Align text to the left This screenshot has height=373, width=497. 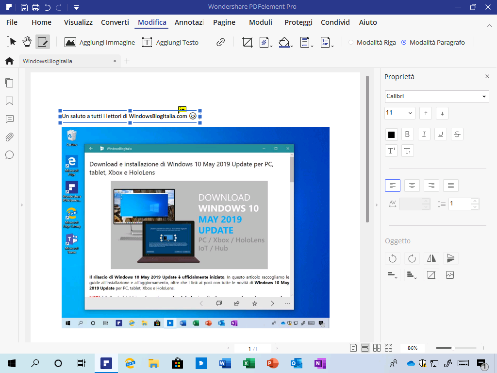pyautogui.click(x=393, y=186)
